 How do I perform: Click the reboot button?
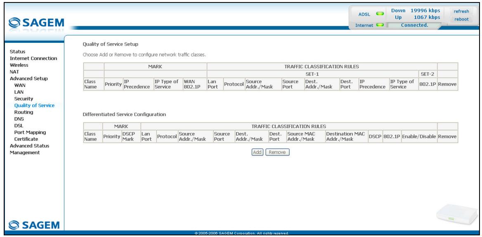(461, 19)
